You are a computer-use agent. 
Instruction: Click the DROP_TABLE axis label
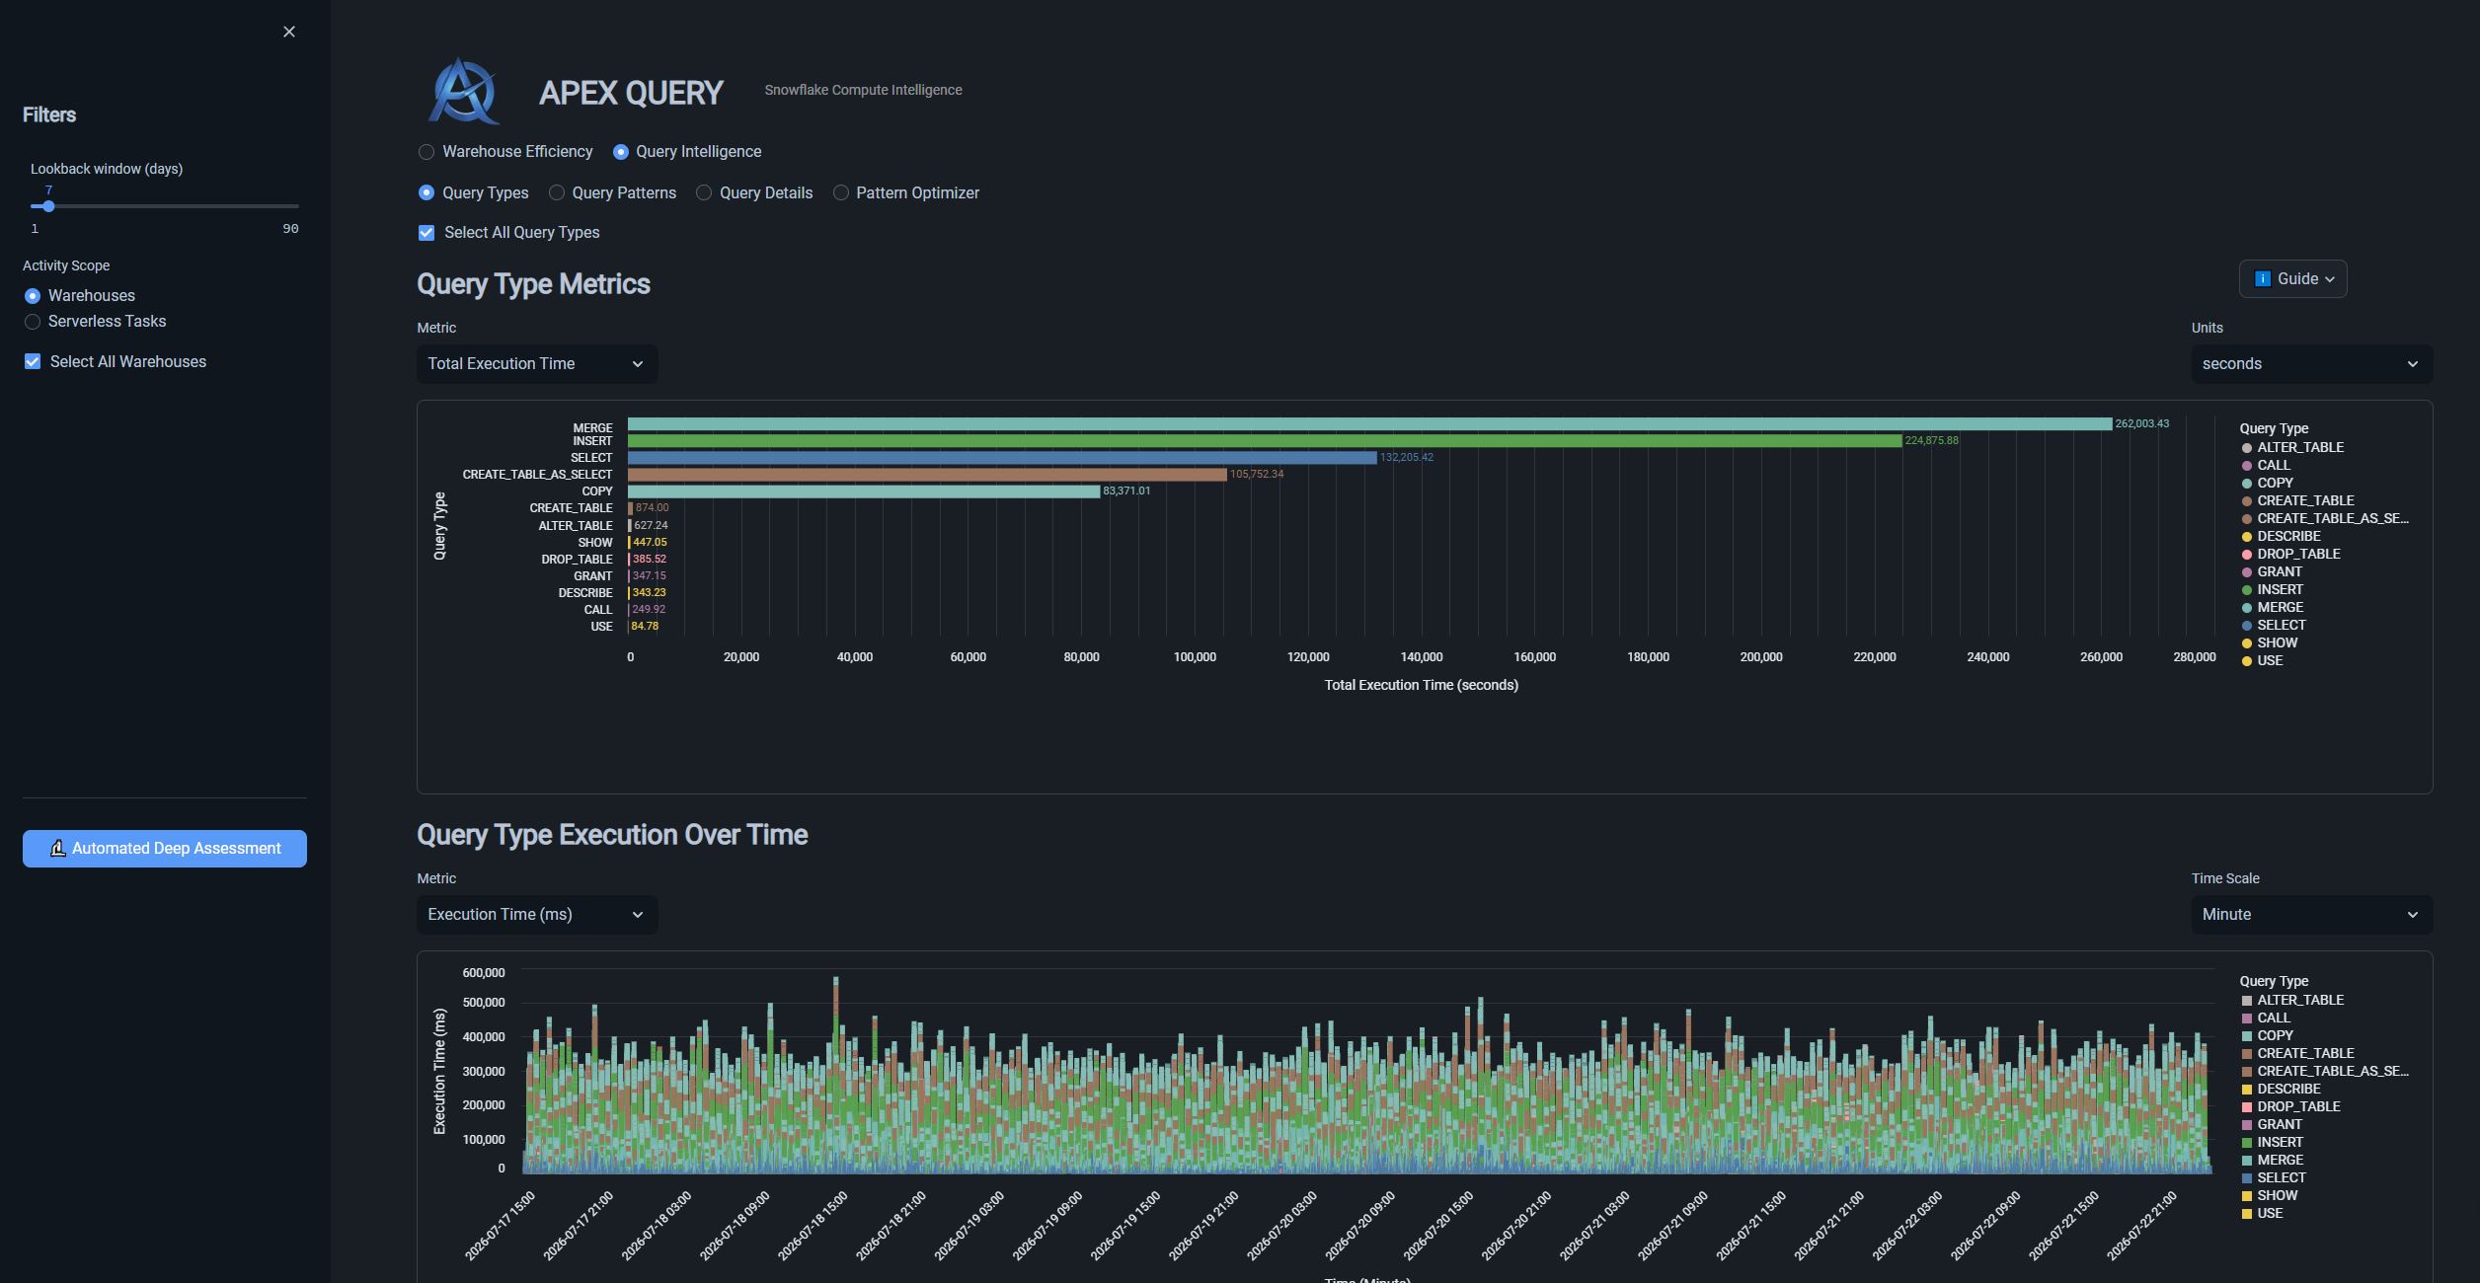[x=577, y=560]
